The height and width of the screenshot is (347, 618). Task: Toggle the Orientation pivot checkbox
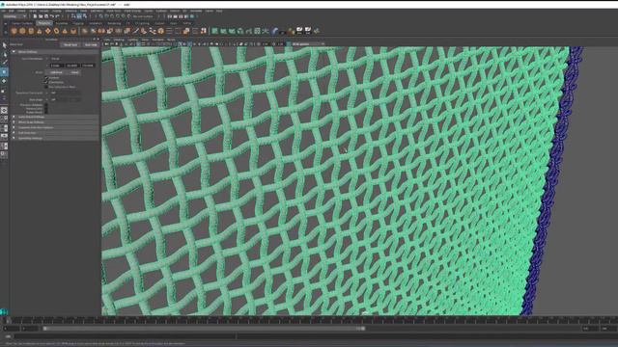coord(46,82)
